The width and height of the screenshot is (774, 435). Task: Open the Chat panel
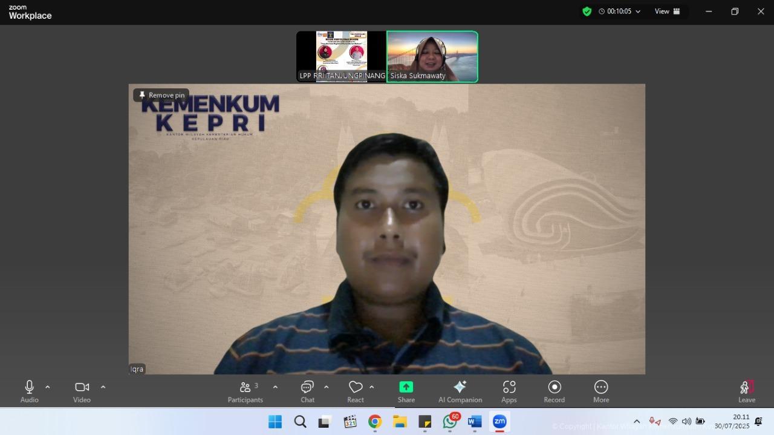tap(307, 391)
